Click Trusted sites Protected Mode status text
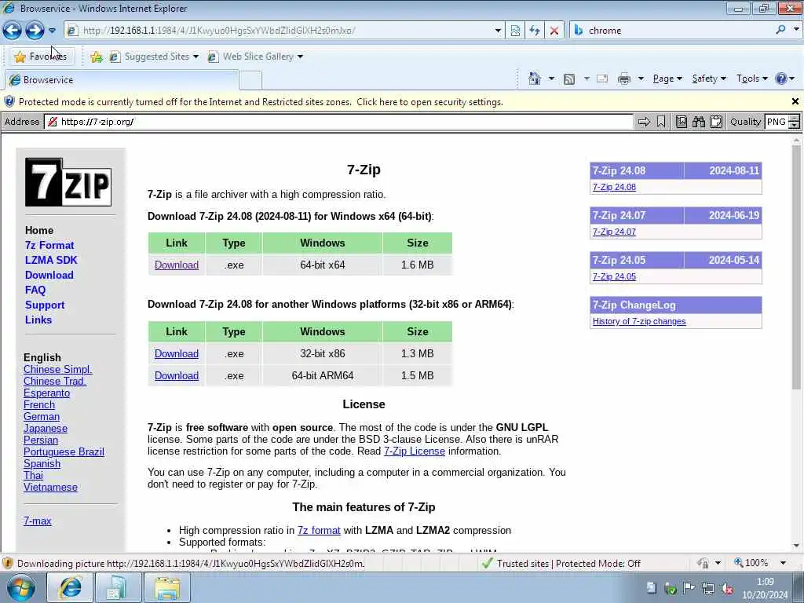 click(568, 564)
